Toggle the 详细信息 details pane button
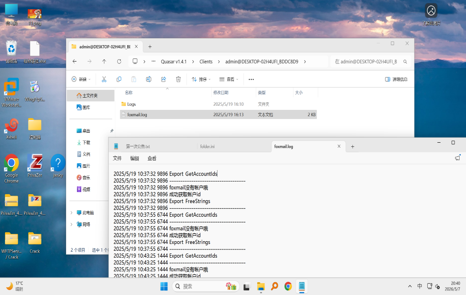 click(x=396, y=79)
